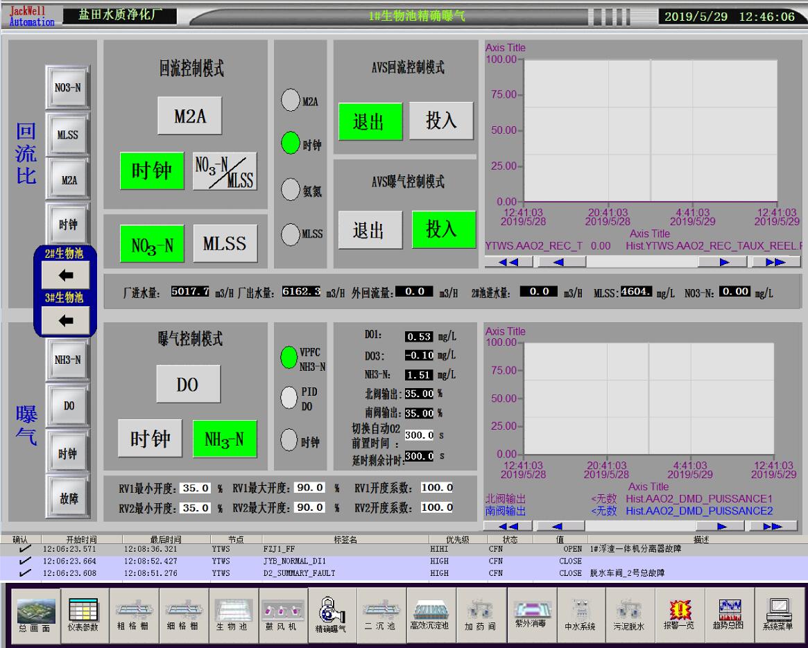The image size is (808, 648).
Task: Set reflux control mode to M2A
Action: (x=189, y=115)
